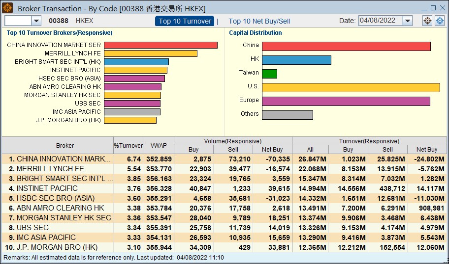This screenshot has width=449, height=264.
Task: Click the brown crosshair target icon
Action: point(428,21)
